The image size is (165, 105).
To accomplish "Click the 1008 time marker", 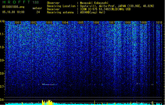I will pyautogui.click(x=128, y=23).
